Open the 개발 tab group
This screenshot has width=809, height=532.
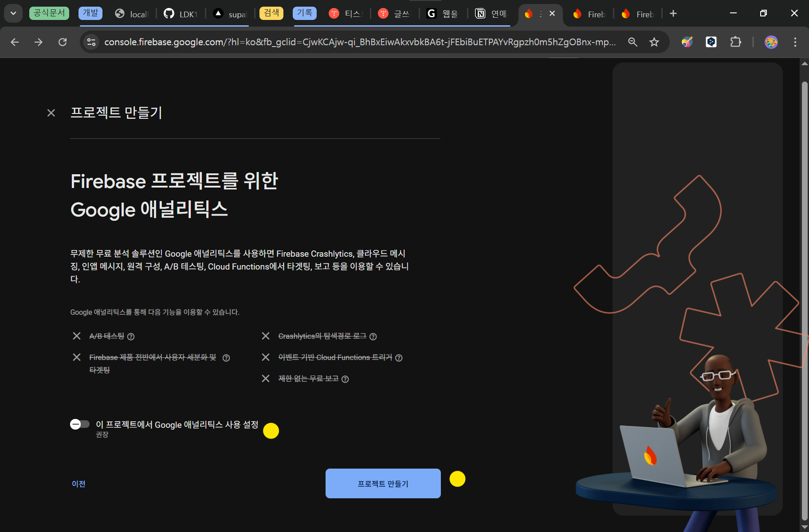pos(90,13)
